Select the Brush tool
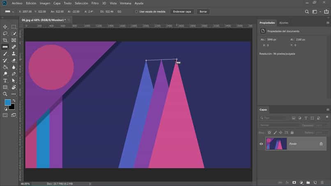Image resolution: width=331 pixels, height=186 pixels. [x=5, y=54]
